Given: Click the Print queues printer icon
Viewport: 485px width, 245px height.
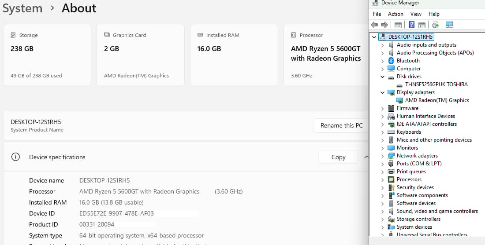Looking at the screenshot, I should (x=391, y=172).
